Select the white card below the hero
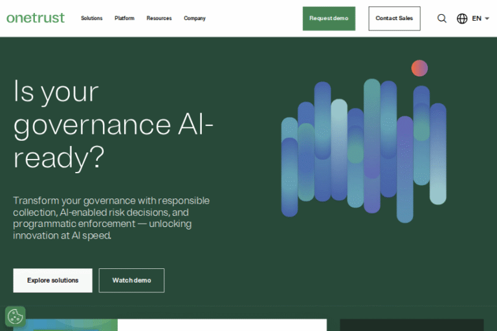 (221, 325)
